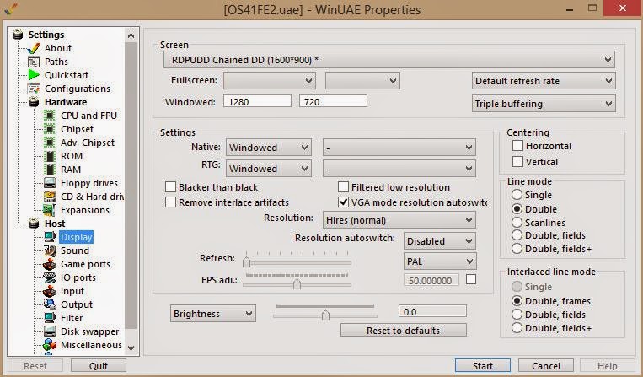Click the FPS adj. slider thumb
This screenshot has height=377, width=643.
tap(297, 284)
